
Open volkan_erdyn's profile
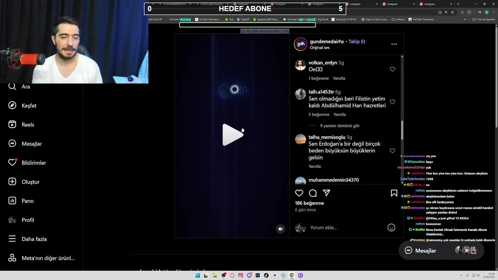323,63
